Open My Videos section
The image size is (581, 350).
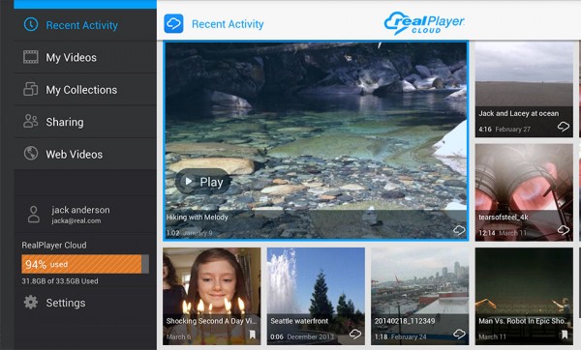(x=85, y=57)
